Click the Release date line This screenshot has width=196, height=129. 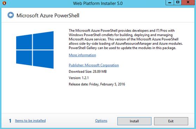pyautogui.click(x=97, y=84)
